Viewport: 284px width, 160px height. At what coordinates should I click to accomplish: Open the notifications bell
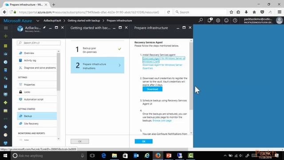(x=209, y=20)
